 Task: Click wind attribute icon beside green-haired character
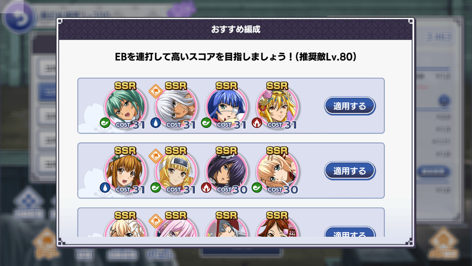point(105,123)
